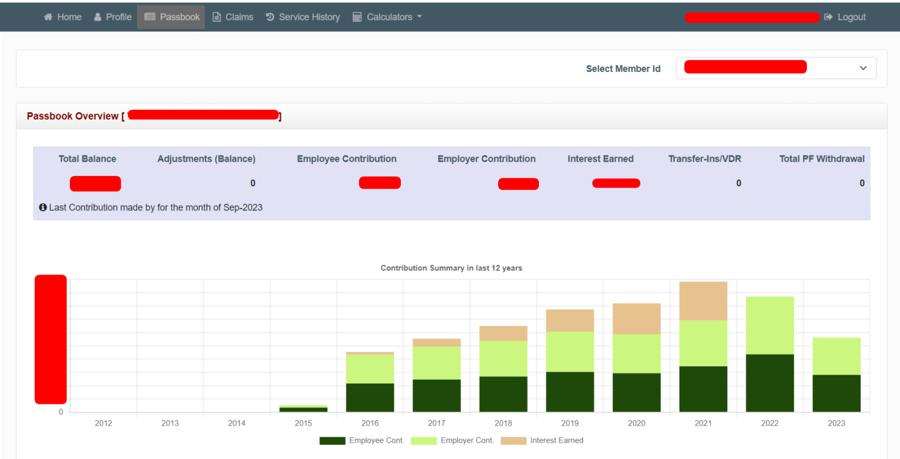Go to Service History page label

point(309,17)
